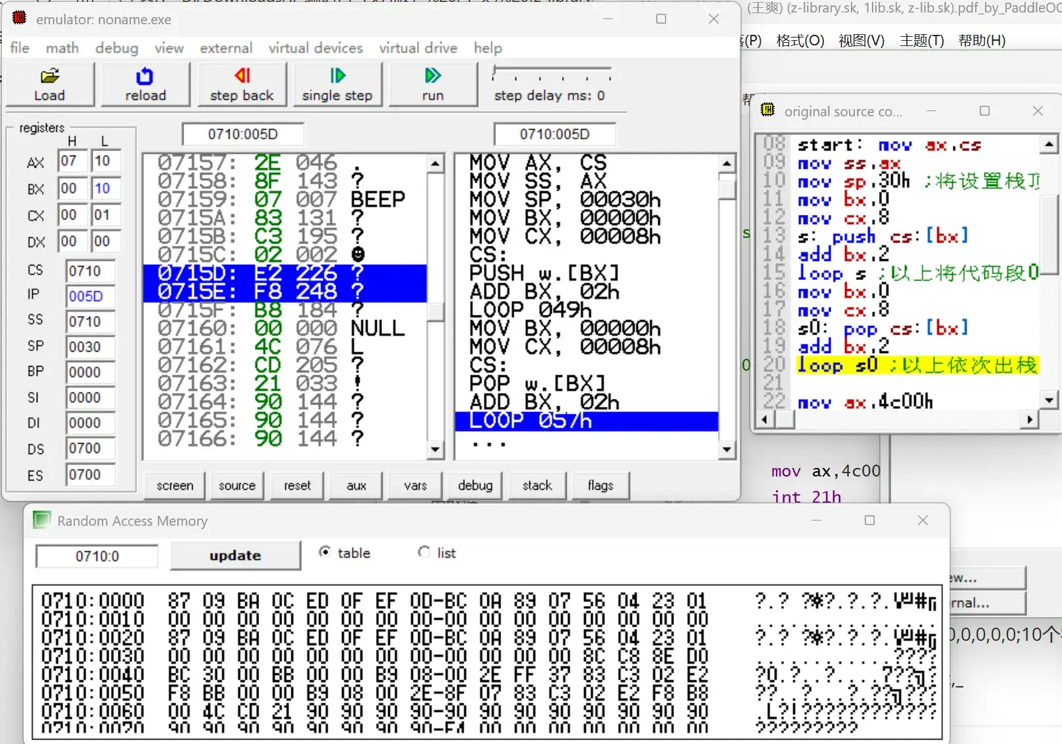1062x744 pixels.
Task: Click memory list scroll down arrow
Action: [x=435, y=450]
